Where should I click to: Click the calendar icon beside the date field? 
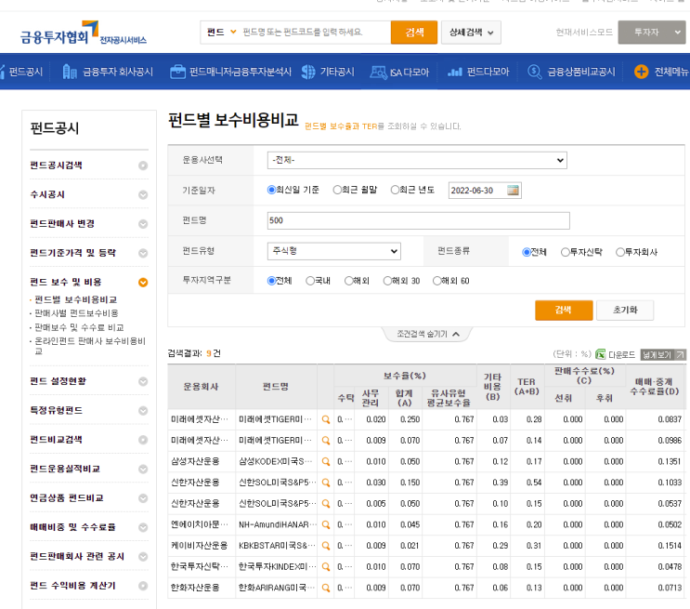point(514,191)
